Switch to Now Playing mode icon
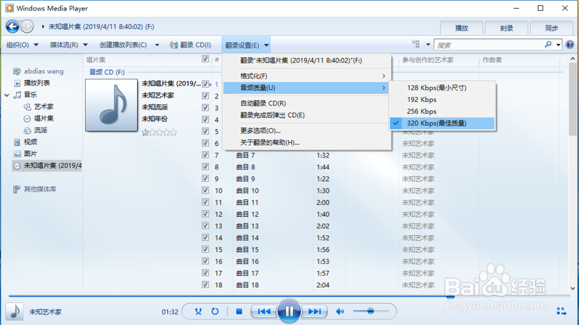This screenshot has height=325, width=579. pyautogui.click(x=561, y=311)
